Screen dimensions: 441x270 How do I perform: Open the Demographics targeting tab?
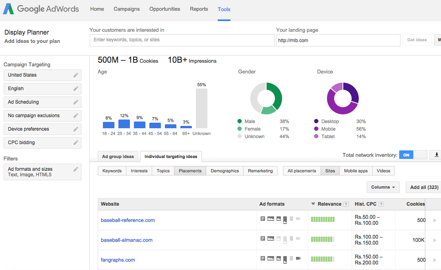tap(225, 171)
